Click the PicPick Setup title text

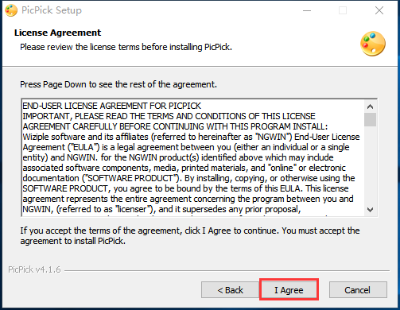pos(52,10)
